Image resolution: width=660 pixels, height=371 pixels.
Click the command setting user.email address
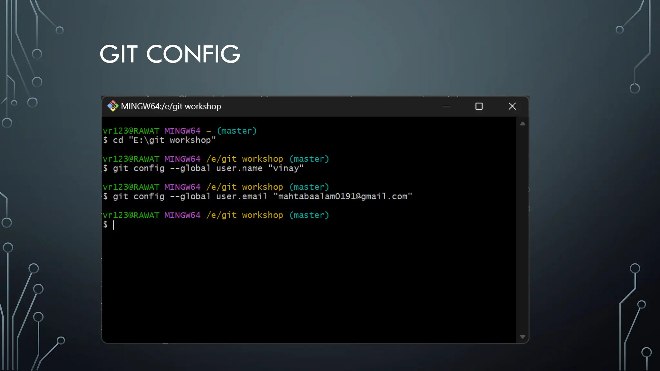(257, 196)
